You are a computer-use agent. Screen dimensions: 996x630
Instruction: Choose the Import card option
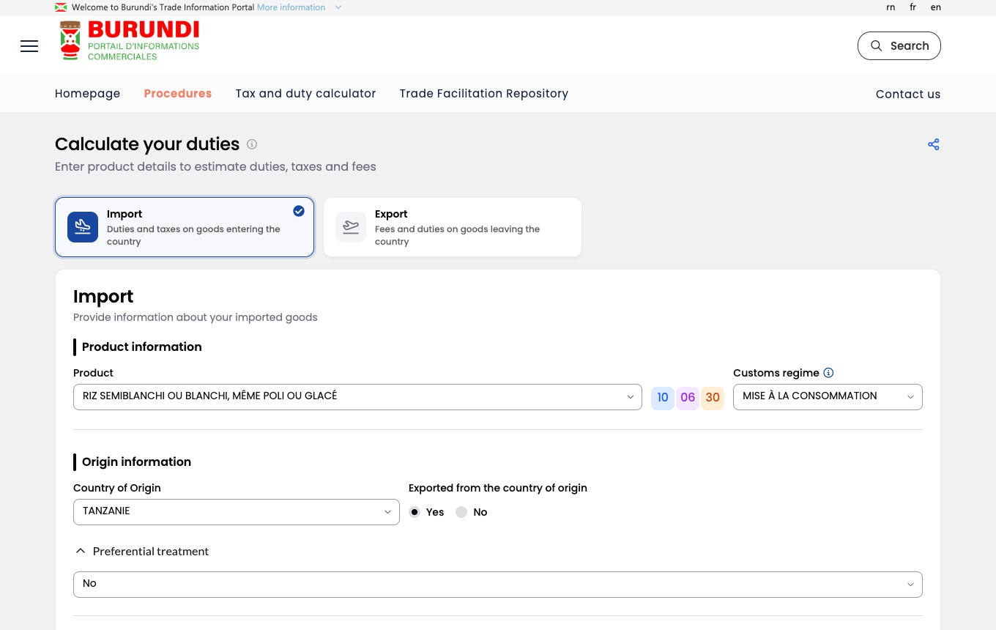[x=185, y=227]
